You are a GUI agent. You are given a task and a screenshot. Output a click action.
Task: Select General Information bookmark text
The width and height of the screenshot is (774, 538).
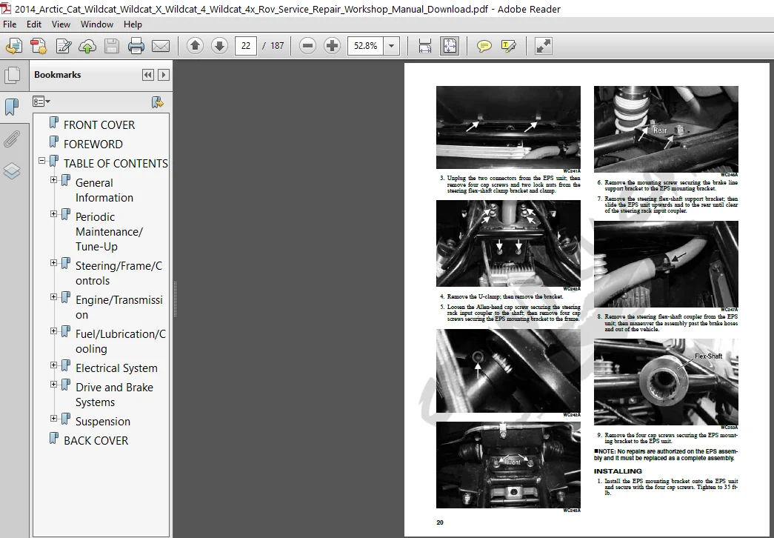click(104, 190)
